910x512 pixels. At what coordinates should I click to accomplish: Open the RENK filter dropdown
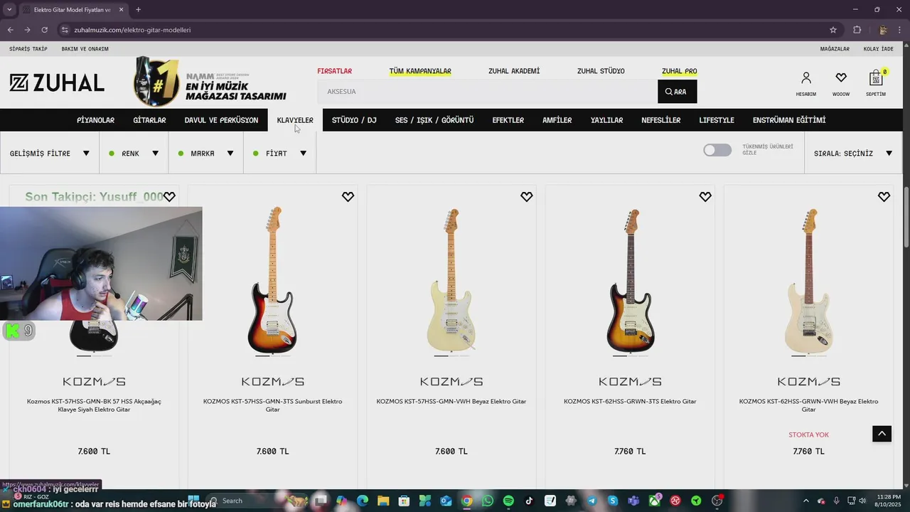pos(134,153)
